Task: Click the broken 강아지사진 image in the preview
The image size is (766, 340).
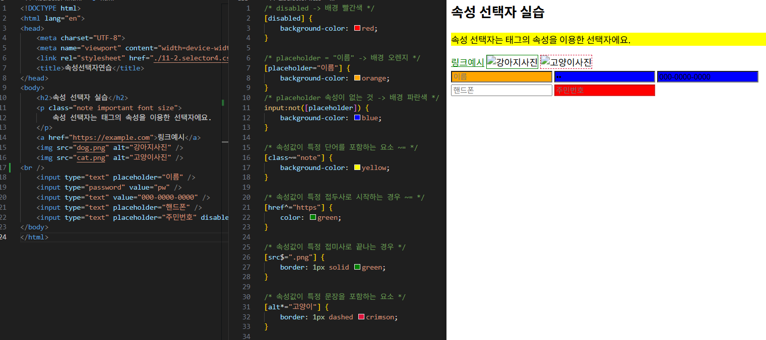Action: [512, 62]
